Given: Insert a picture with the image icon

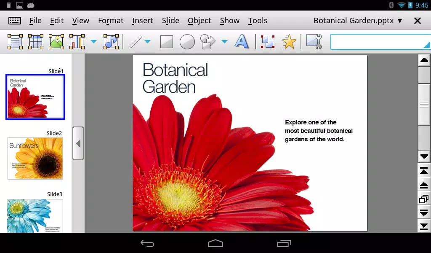Looking at the screenshot, I should point(56,42).
